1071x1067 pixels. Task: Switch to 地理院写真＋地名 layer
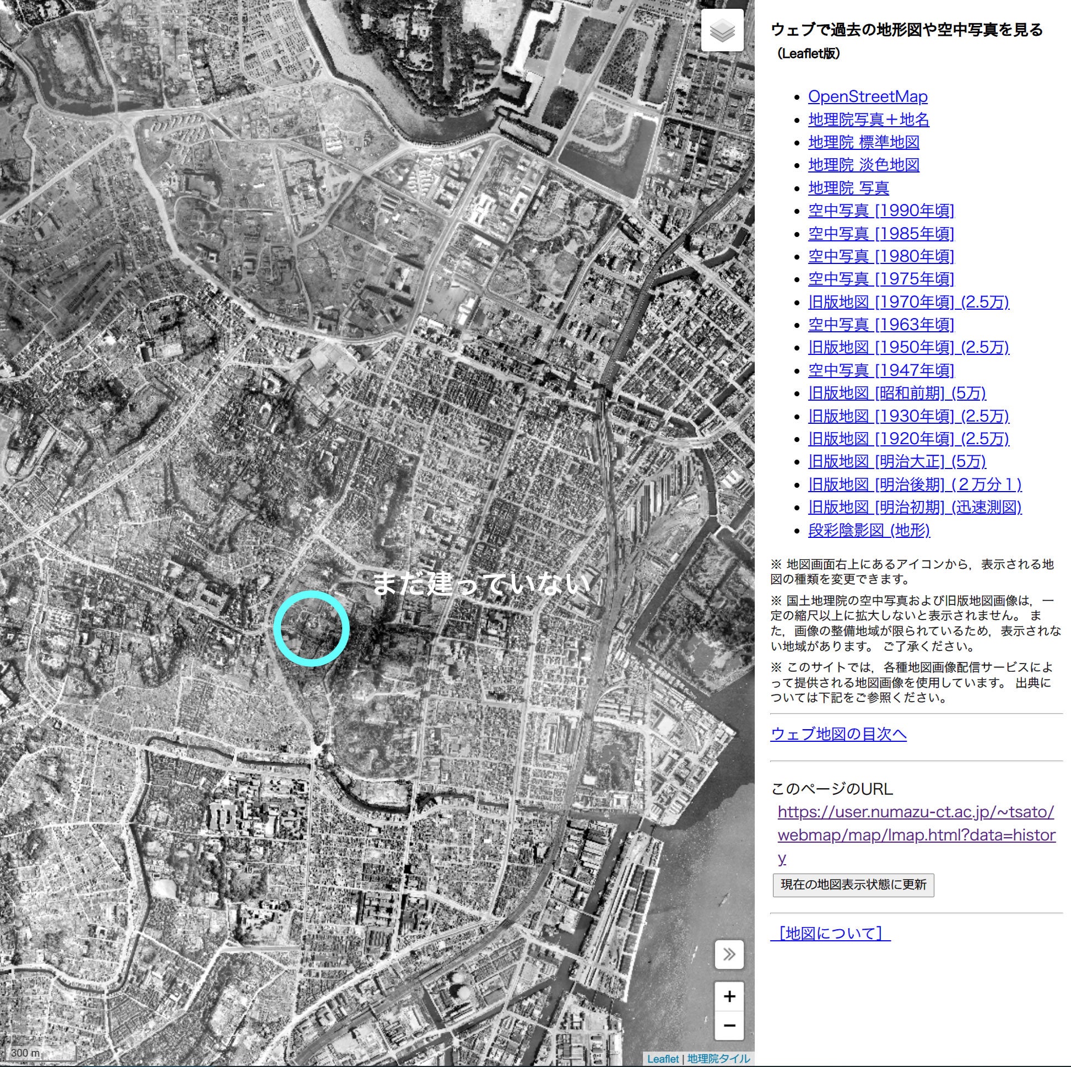click(869, 120)
